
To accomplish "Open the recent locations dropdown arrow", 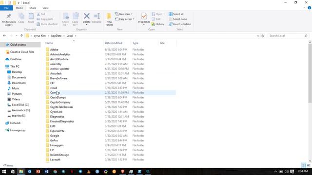I will pos(16,35).
